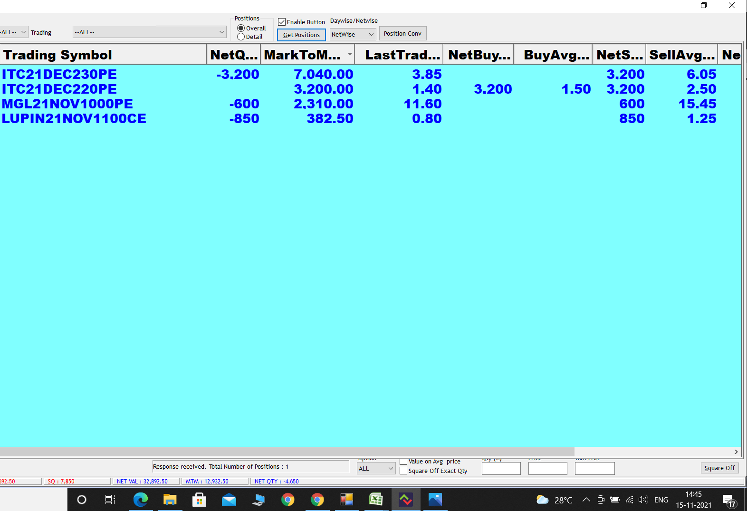Screen dimensions: 747x511
Task: Click NET QTY : -4,650 status
Action: pos(277,482)
